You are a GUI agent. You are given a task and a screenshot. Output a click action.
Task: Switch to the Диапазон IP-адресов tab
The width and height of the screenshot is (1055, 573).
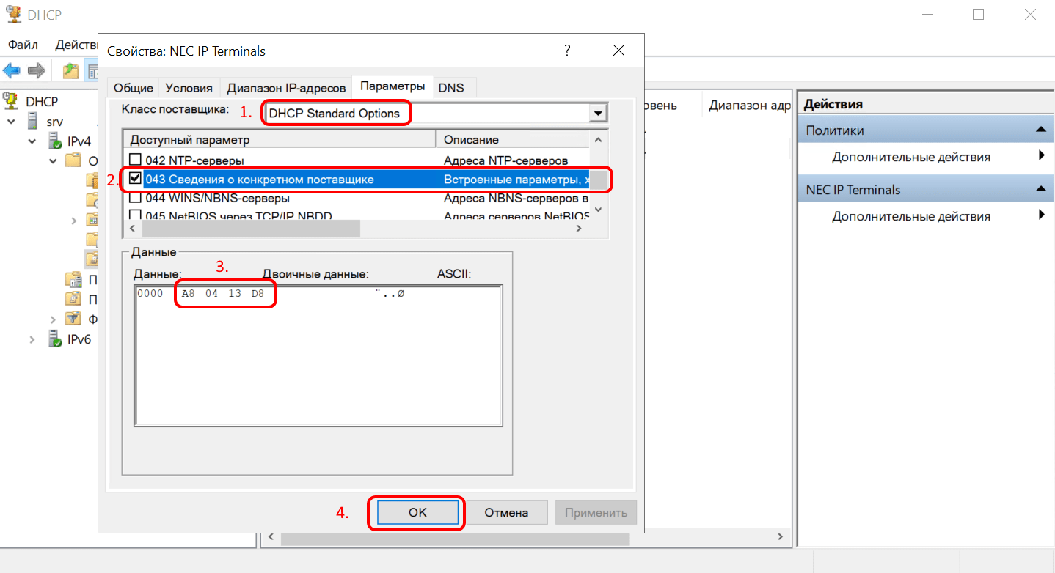click(x=285, y=88)
